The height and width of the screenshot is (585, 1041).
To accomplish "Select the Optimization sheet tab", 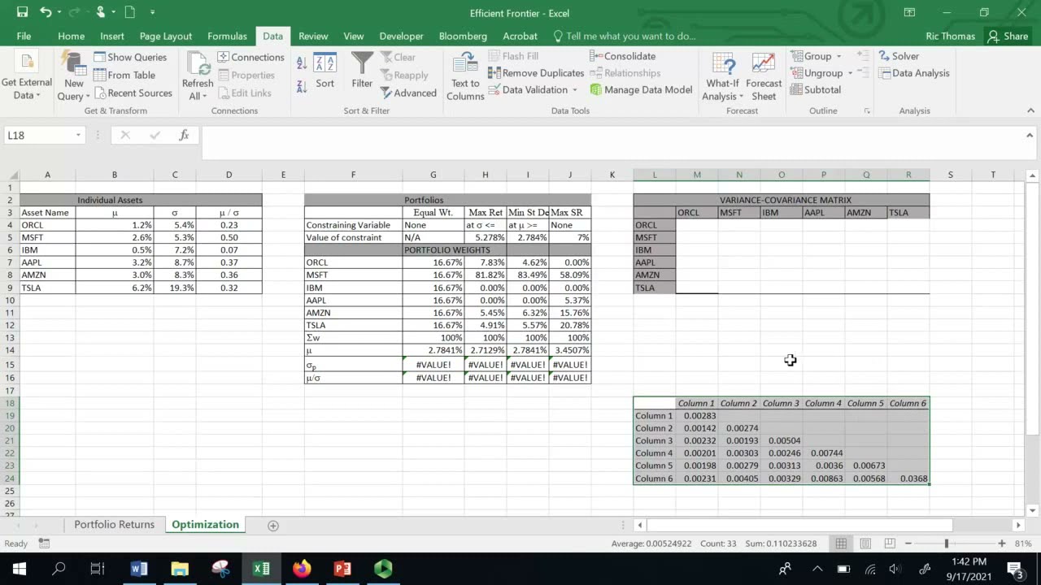I will click(205, 524).
